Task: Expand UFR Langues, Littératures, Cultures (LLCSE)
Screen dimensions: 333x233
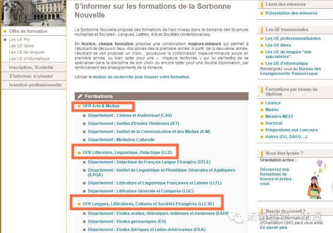Action: tap(148, 202)
